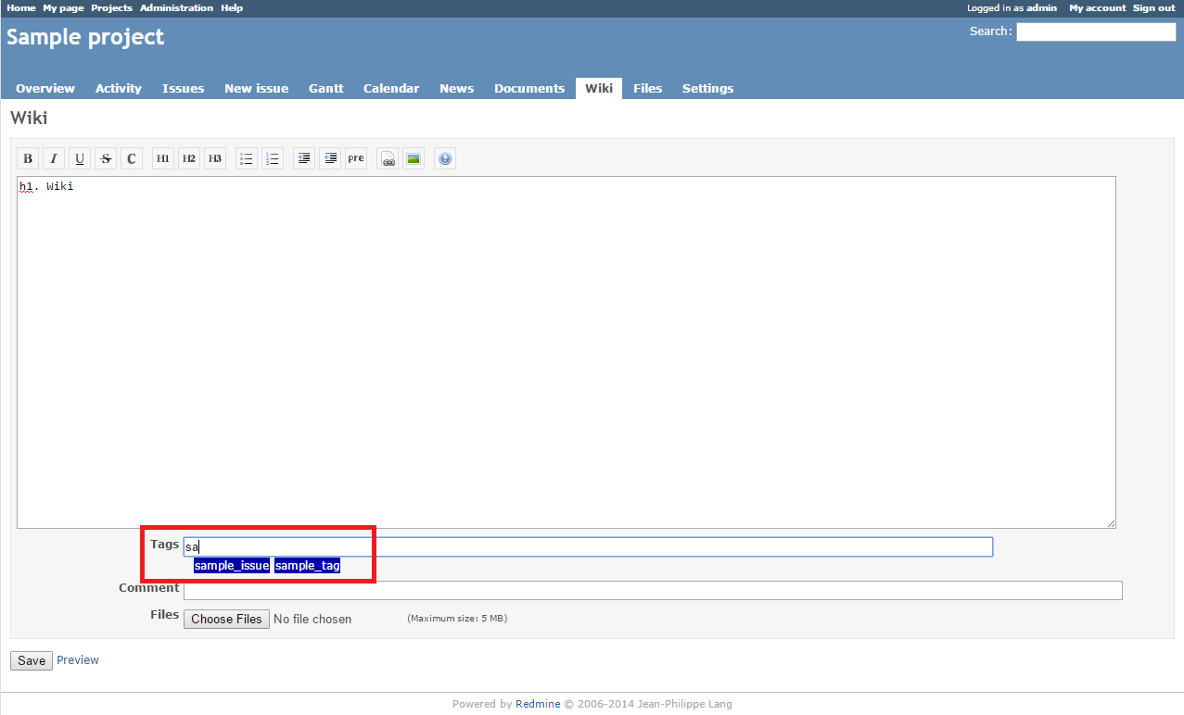
Task: Open the Preview link
Action: (78, 660)
